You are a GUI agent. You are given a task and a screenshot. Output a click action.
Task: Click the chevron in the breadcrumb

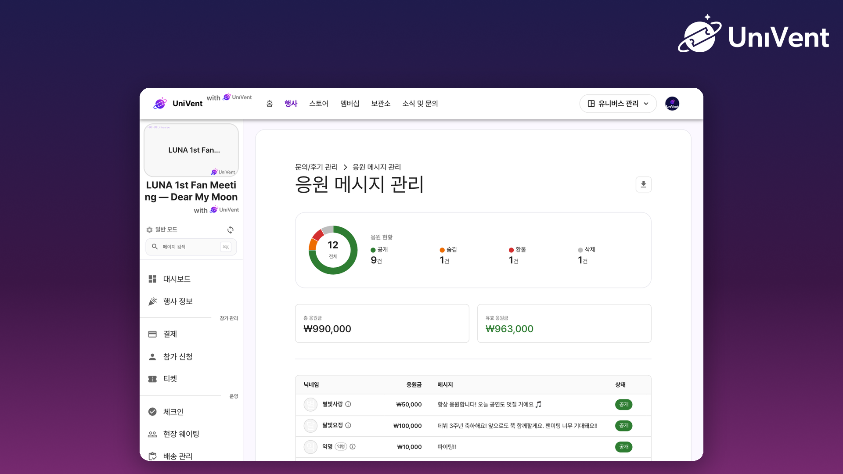pyautogui.click(x=345, y=167)
